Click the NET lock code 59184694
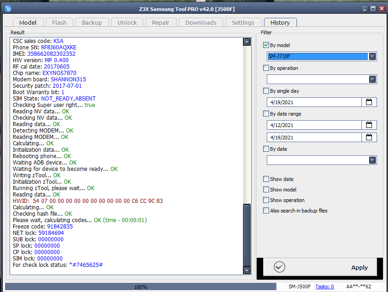388x292 pixels. pos(51,233)
